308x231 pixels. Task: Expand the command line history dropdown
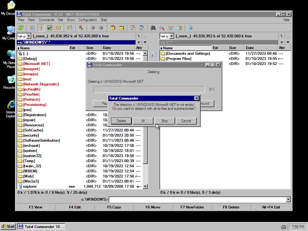[x=288, y=199]
